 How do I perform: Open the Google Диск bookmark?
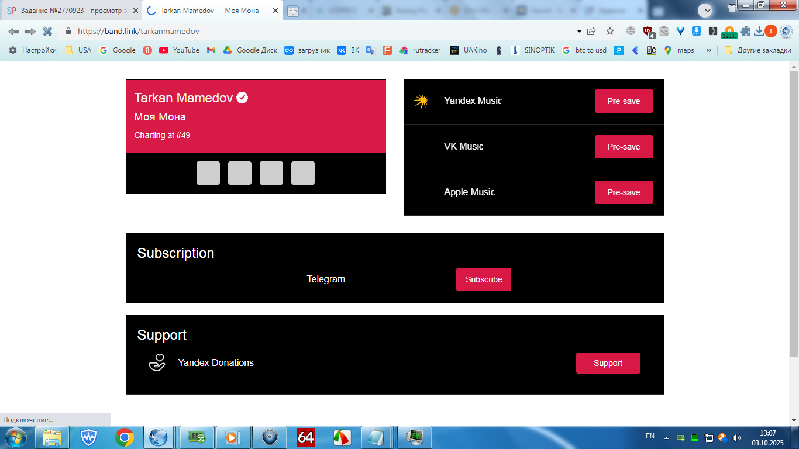click(x=250, y=50)
